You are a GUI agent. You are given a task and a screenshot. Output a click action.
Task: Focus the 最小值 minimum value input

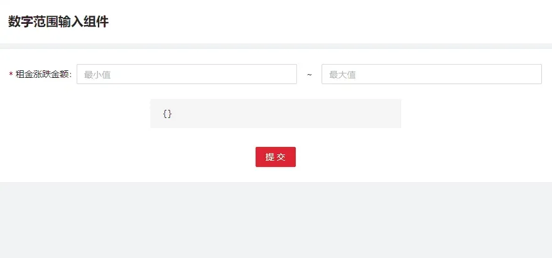pos(187,74)
